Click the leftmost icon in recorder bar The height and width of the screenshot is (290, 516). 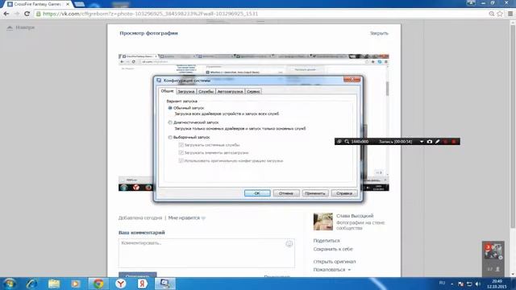(339, 142)
